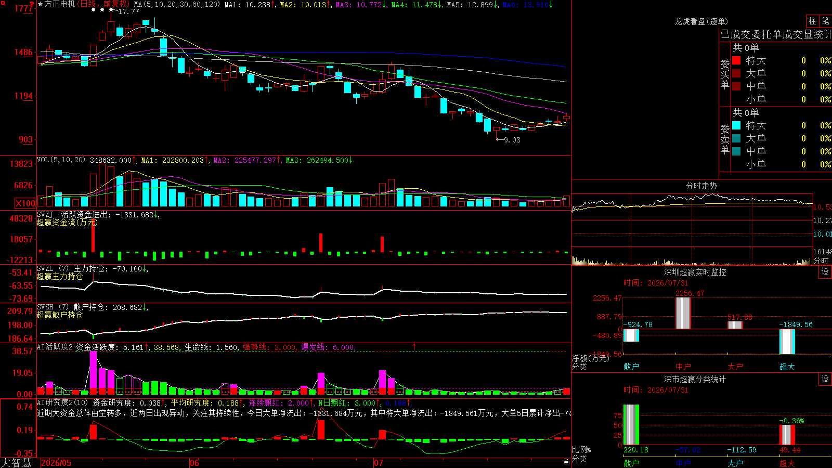Click the 大户 bar valued 517.88
This screenshot has height=468, width=832.
point(735,325)
